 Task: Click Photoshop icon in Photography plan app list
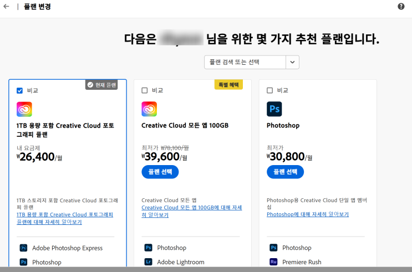pos(23,262)
